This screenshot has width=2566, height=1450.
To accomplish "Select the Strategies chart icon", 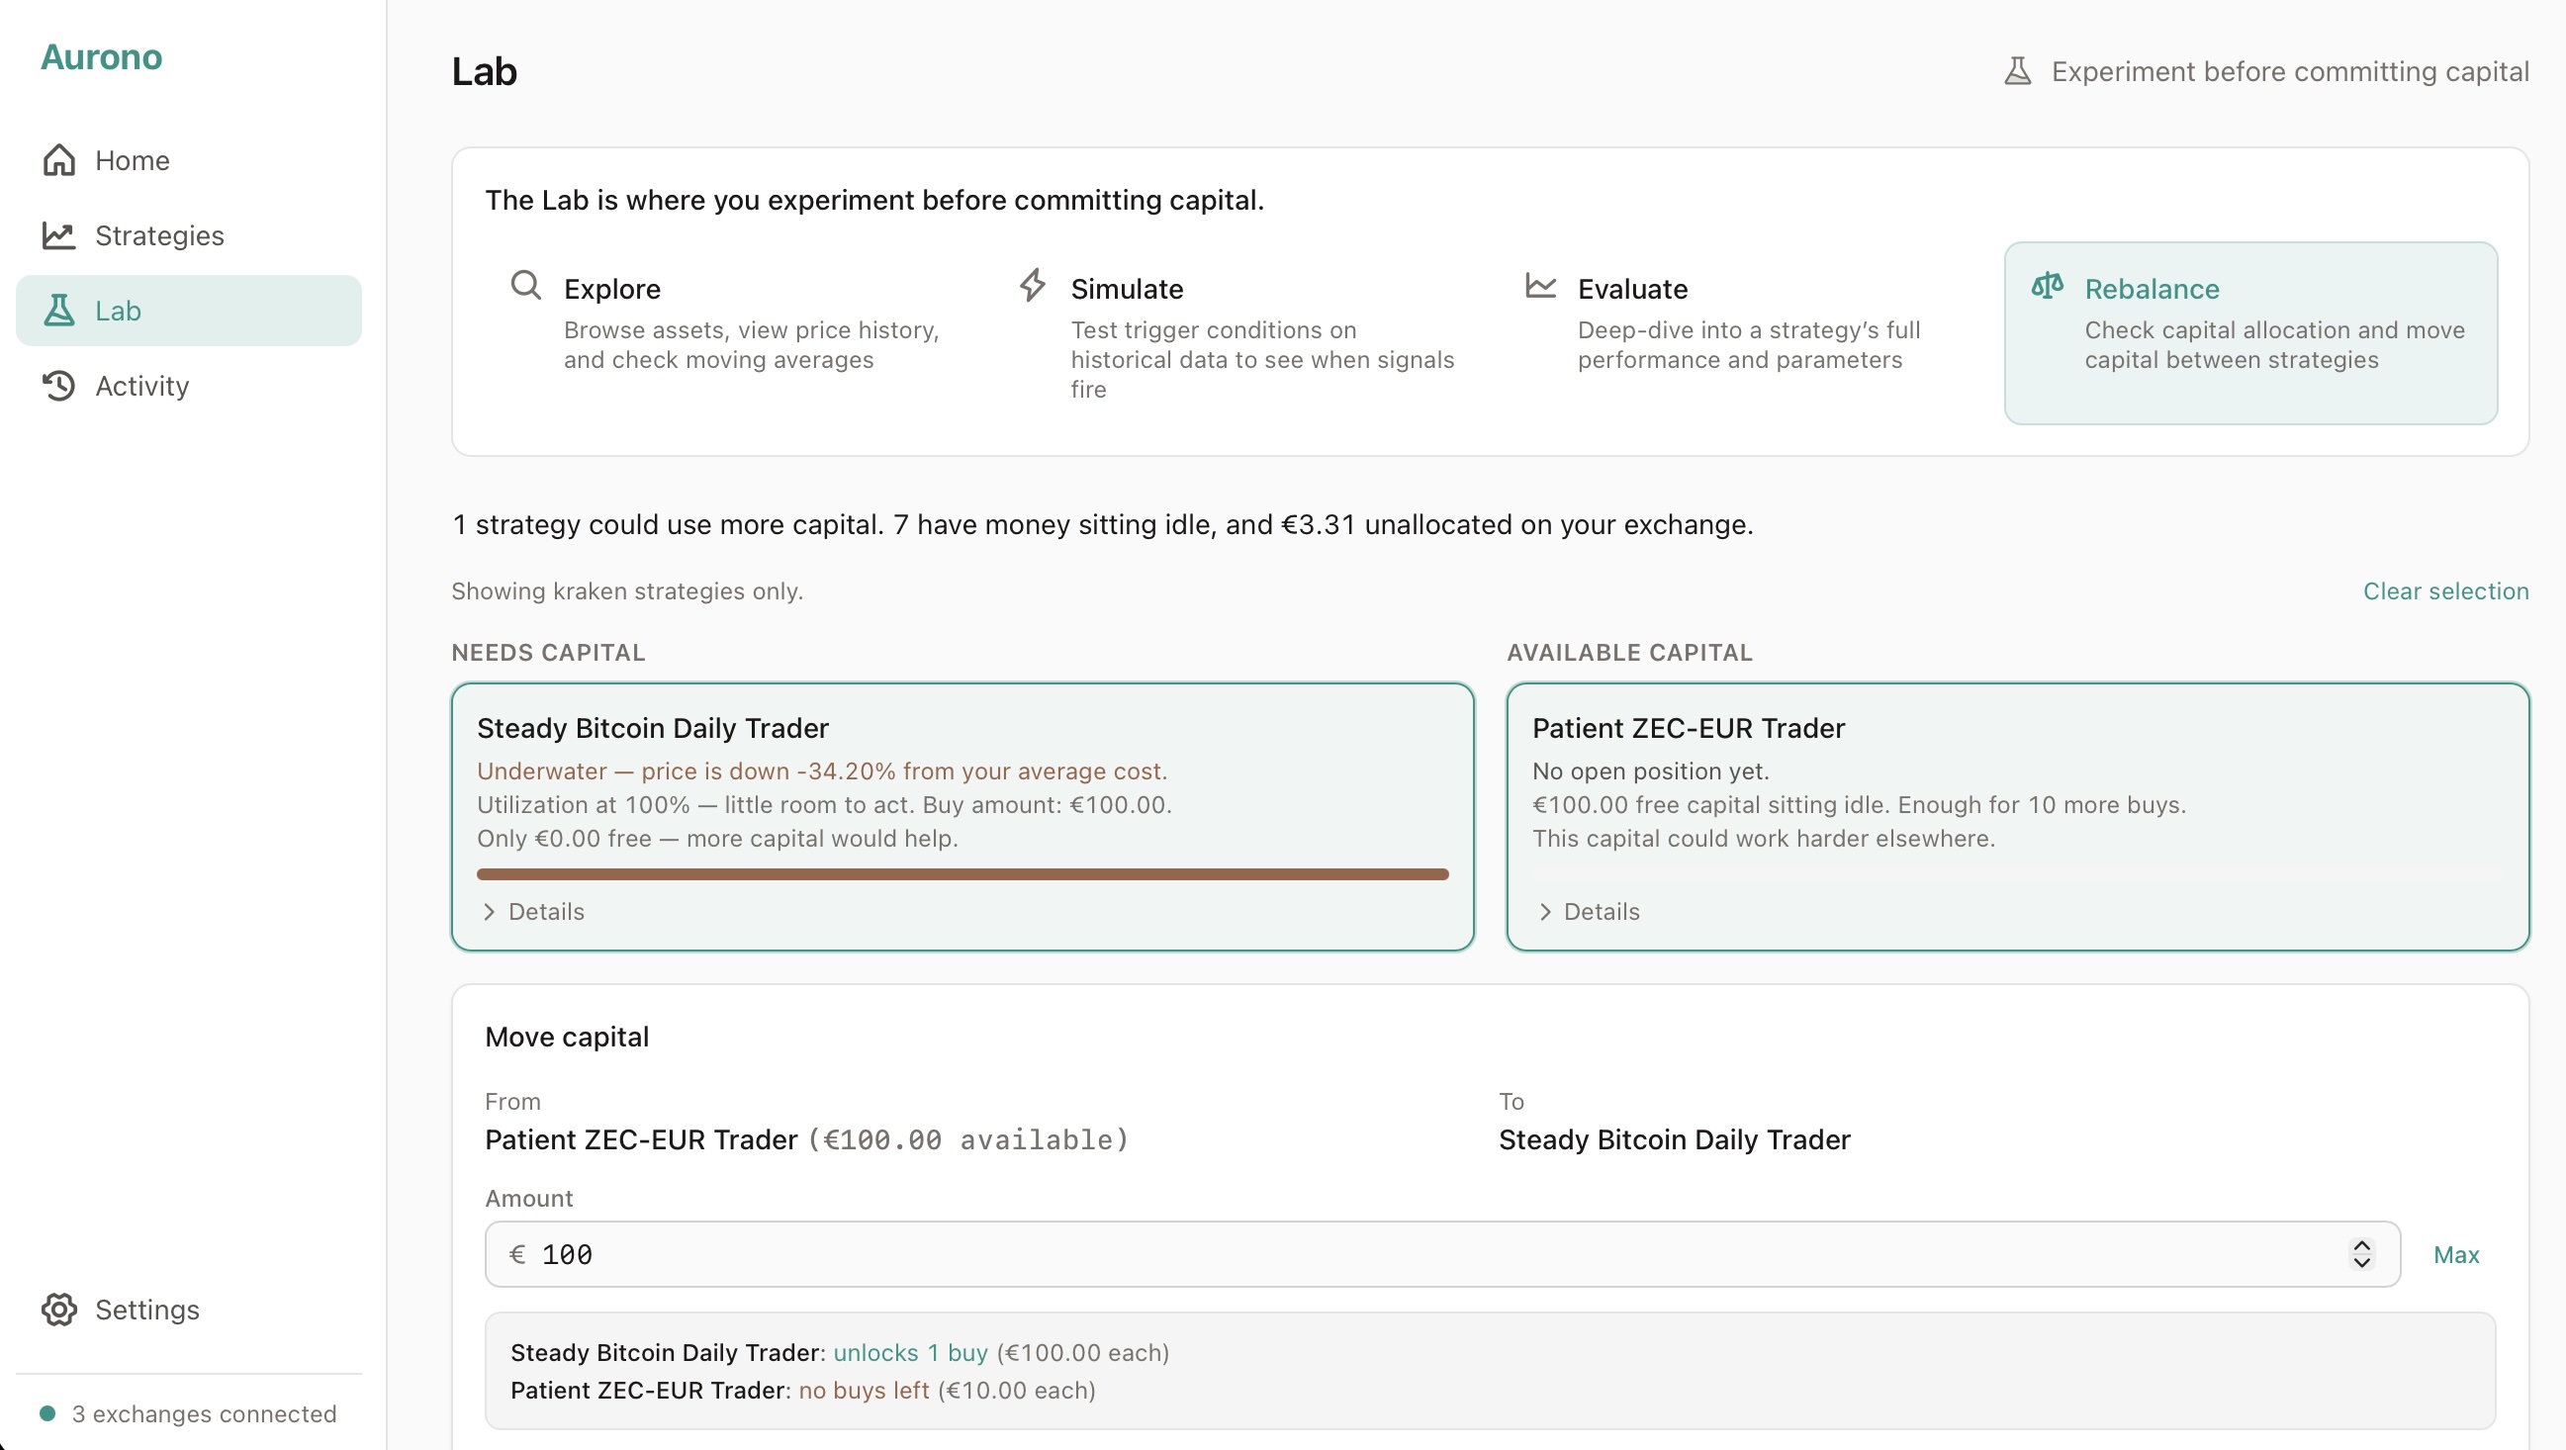I will [59, 235].
